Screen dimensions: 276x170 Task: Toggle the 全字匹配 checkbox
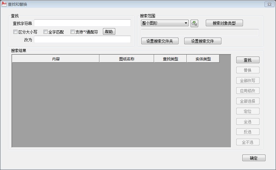pyautogui.click(x=45, y=32)
